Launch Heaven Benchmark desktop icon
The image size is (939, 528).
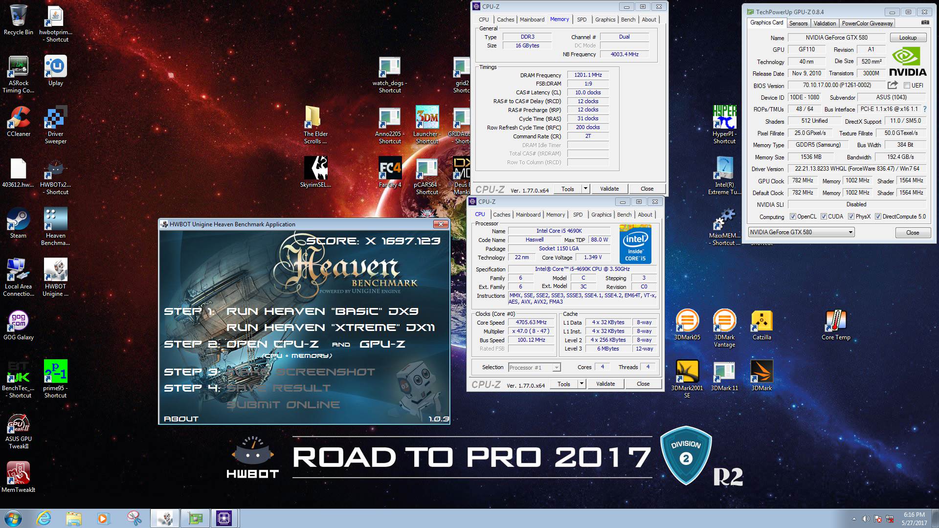(55, 227)
